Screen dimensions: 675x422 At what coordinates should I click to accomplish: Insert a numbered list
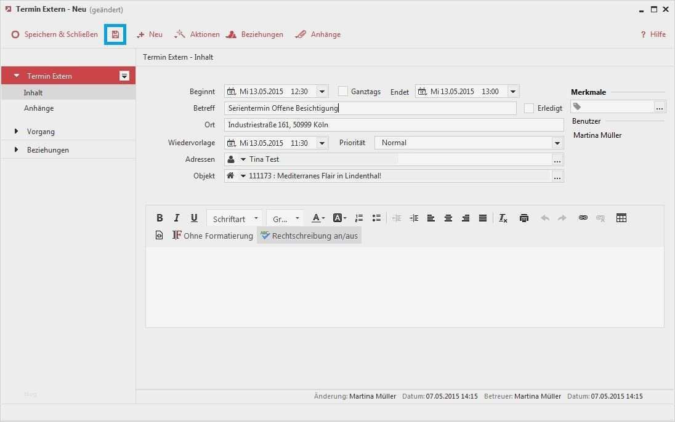(x=359, y=218)
